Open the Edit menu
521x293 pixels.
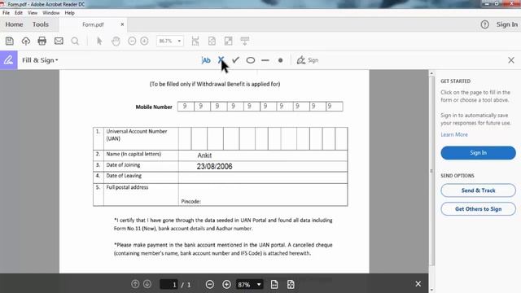(19, 13)
